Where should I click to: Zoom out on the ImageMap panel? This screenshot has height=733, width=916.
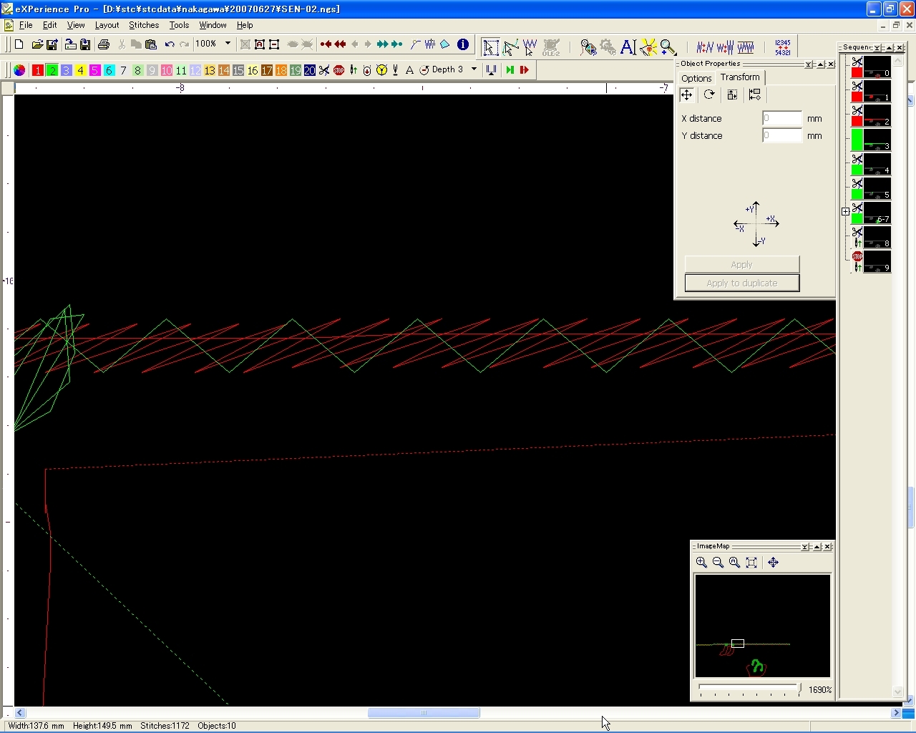(x=718, y=563)
